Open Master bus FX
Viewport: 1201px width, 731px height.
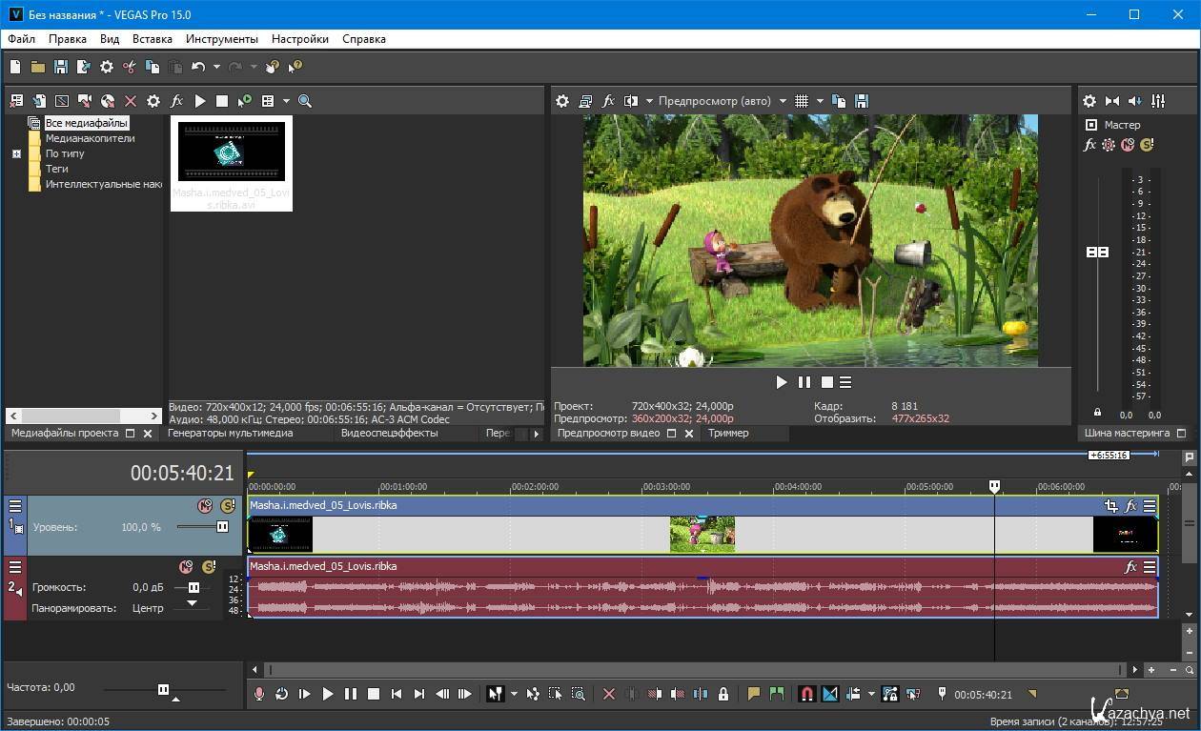(1089, 145)
